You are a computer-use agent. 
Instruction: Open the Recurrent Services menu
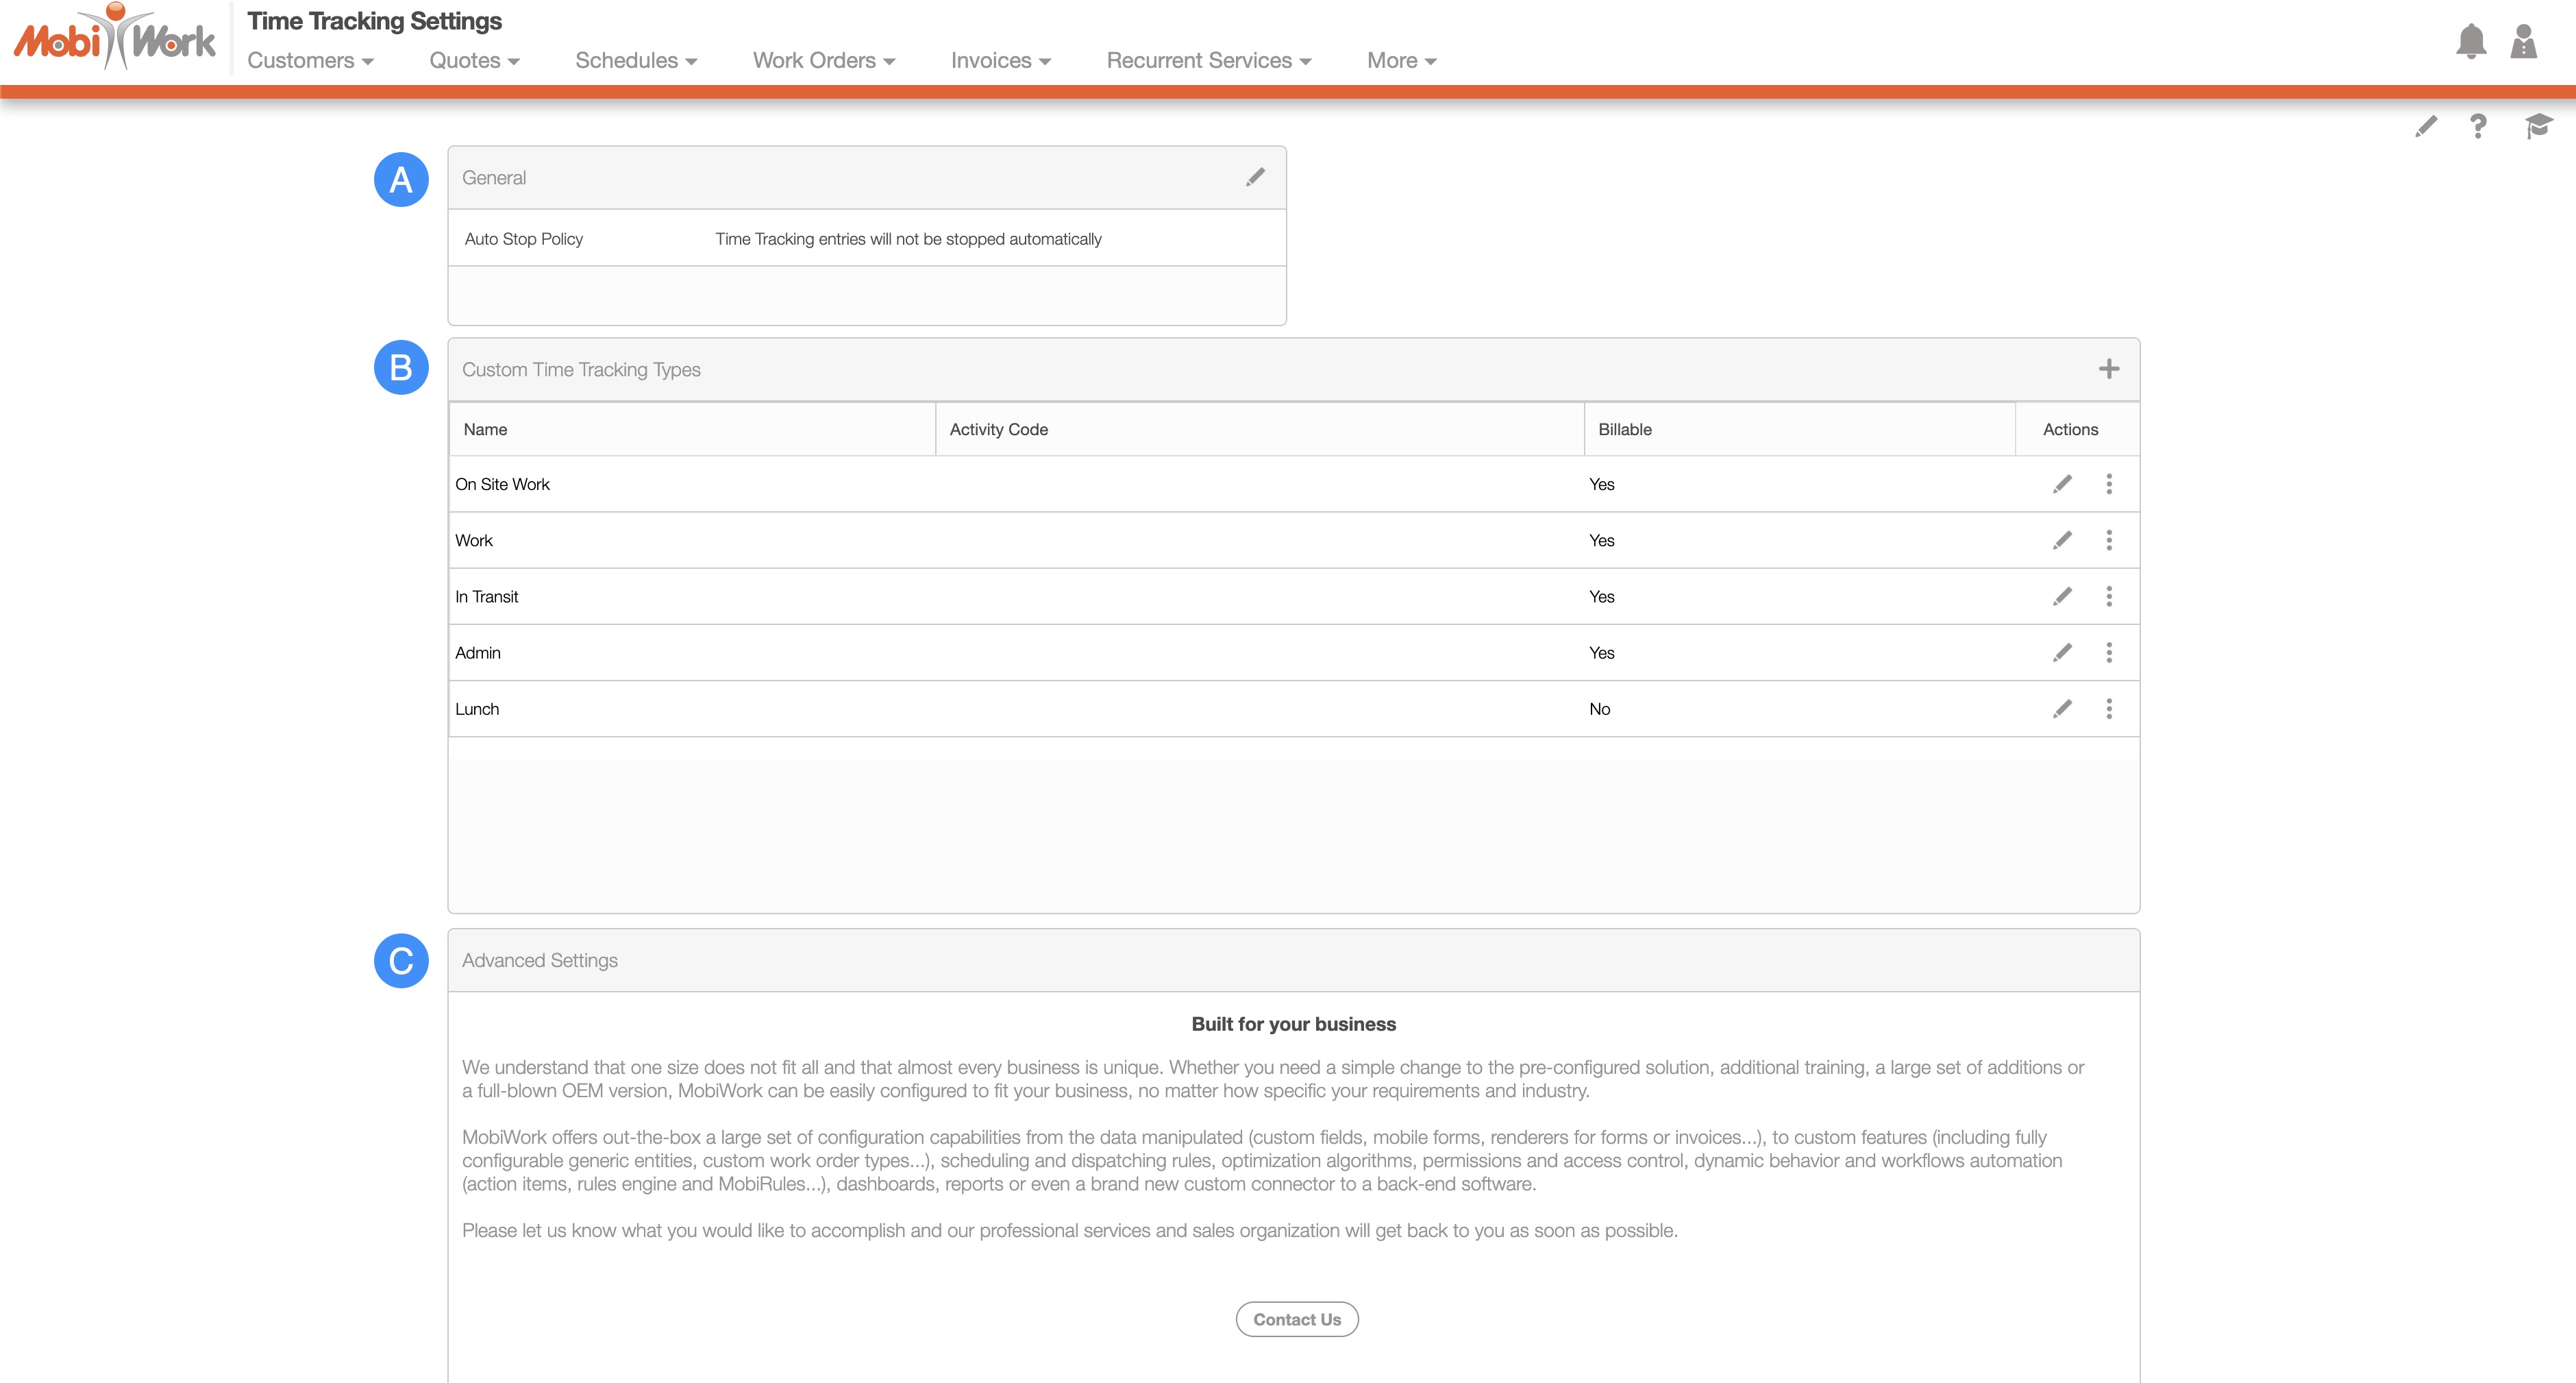1208,61
